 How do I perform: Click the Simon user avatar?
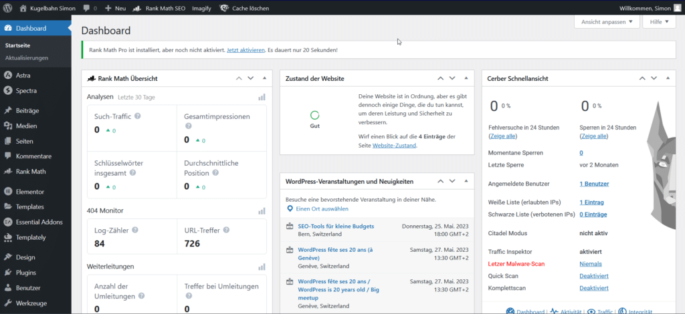tap(677, 8)
